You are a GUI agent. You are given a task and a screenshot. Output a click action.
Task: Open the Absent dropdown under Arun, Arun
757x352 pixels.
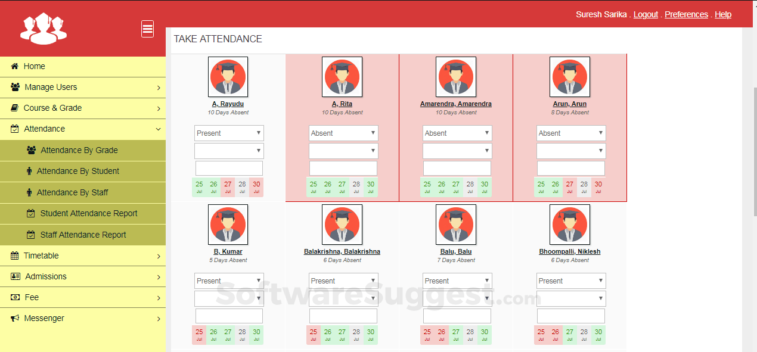(570, 133)
